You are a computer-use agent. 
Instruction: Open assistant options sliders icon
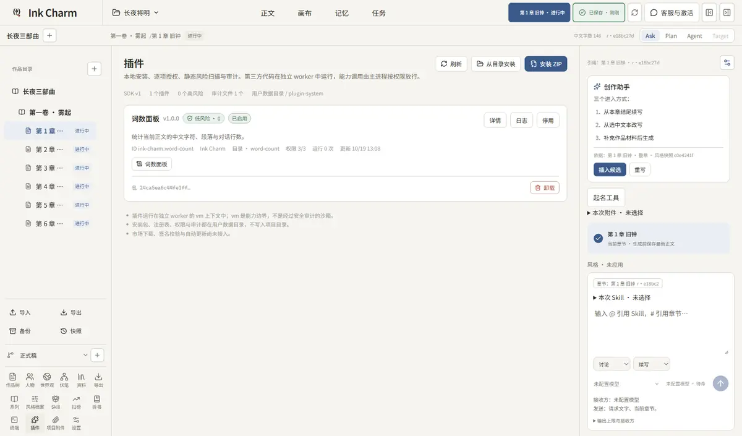(727, 62)
